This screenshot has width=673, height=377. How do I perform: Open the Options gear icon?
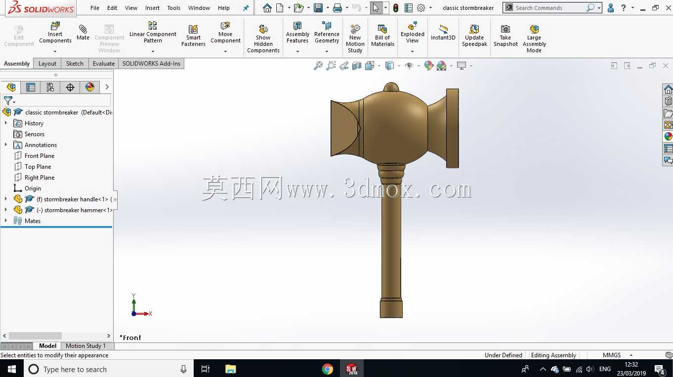click(x=421, y=8)
